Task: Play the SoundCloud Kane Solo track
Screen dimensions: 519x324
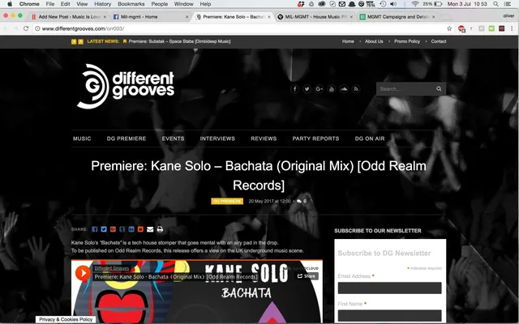Action: pos(83,273)
